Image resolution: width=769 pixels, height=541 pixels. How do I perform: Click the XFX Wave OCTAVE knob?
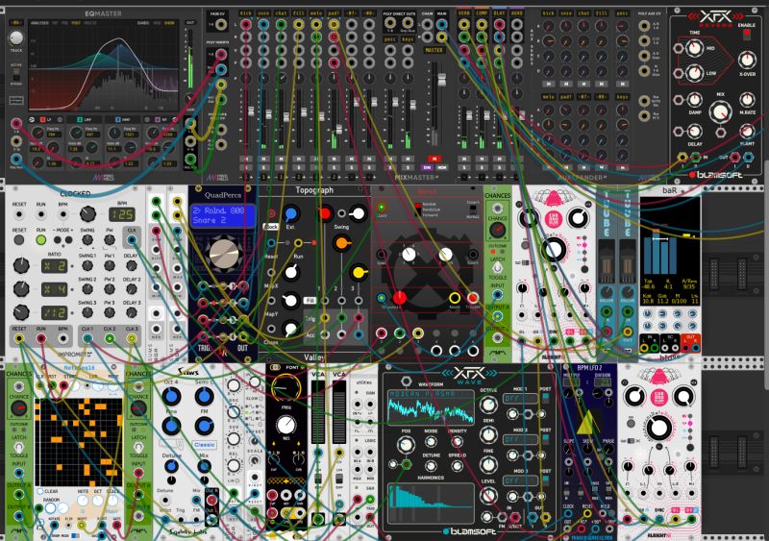click(488, 405)
